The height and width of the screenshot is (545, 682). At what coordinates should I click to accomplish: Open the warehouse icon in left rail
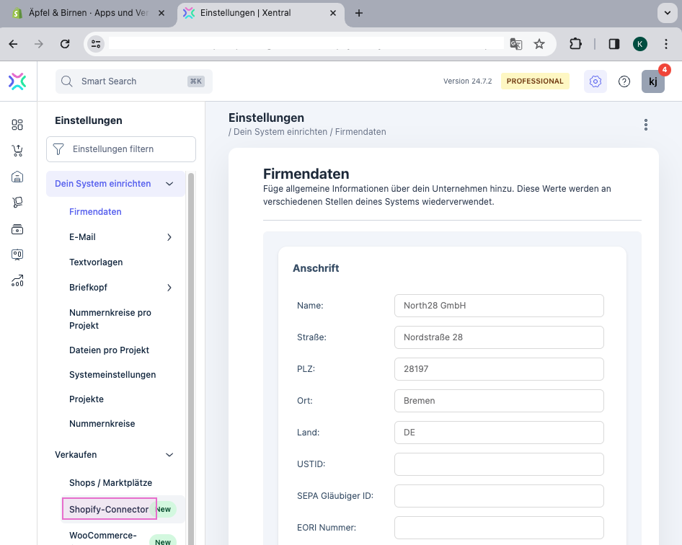pyautogui.click(x=17, y=177)
